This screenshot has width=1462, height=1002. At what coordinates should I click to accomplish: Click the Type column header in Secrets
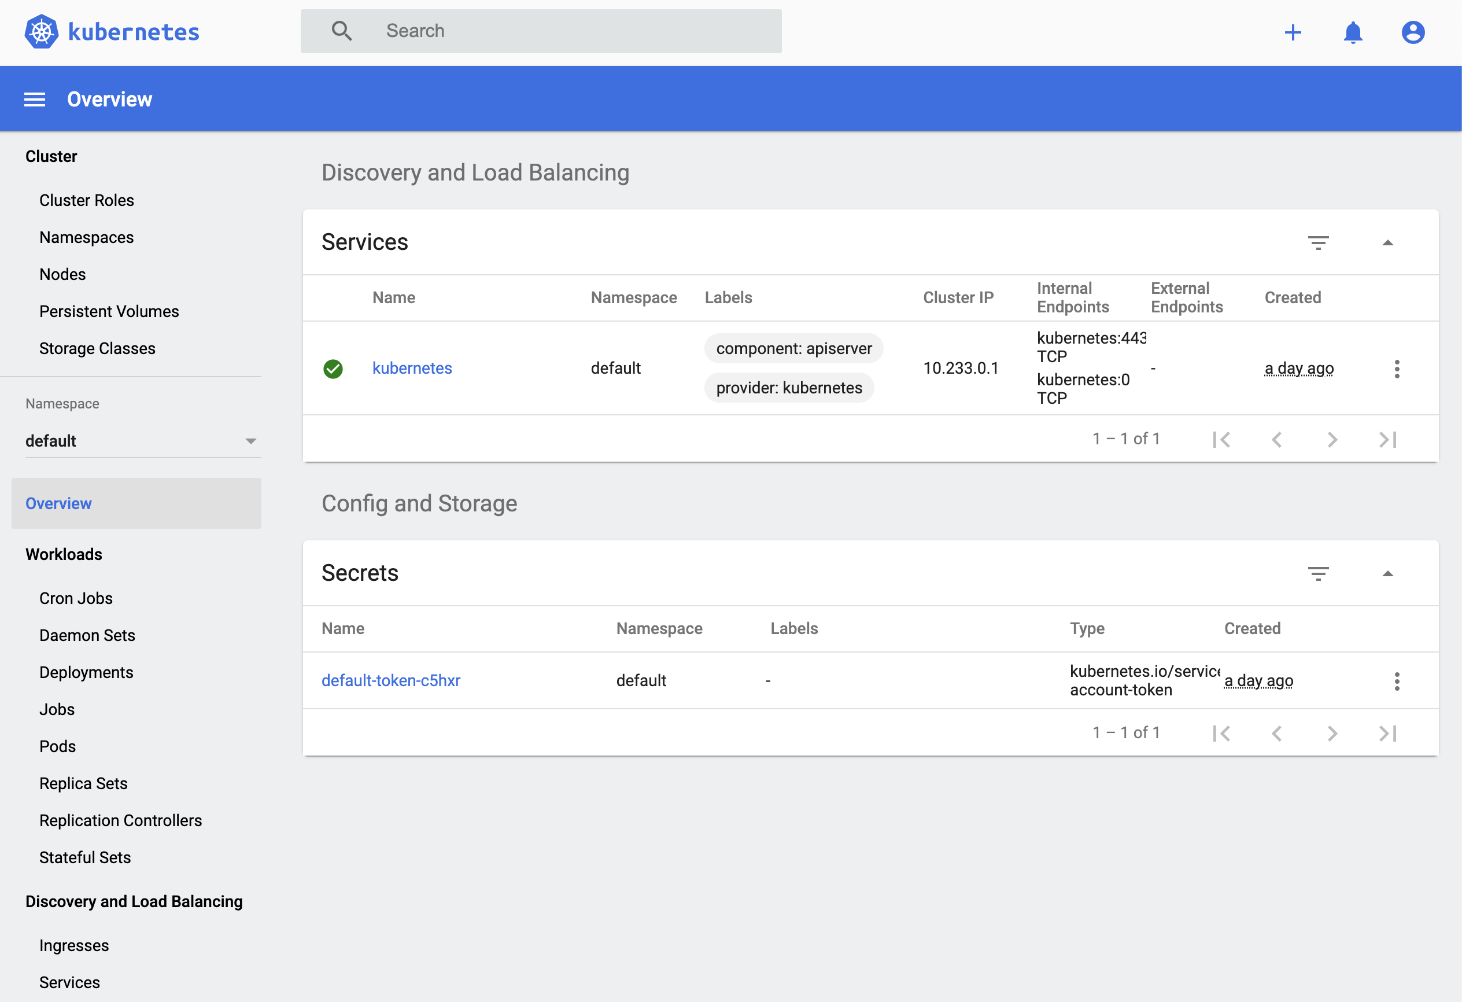coord(1087,629)
